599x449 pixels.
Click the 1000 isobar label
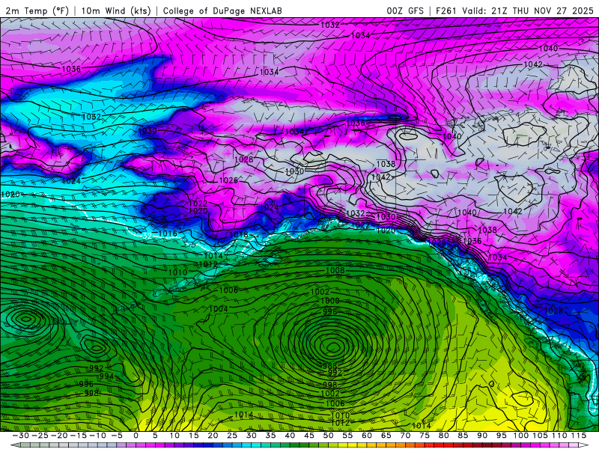(x=329, y=301)
